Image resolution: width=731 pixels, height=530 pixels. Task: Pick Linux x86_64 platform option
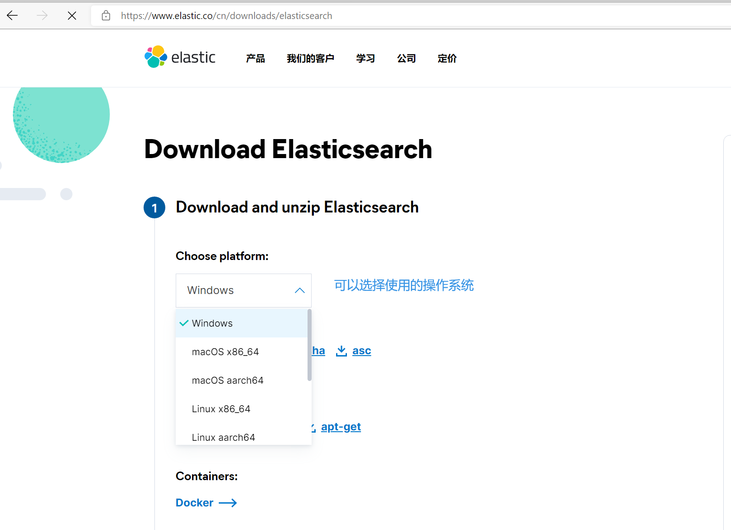coord(241,409)
